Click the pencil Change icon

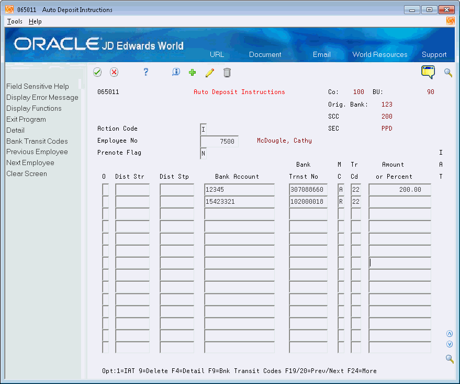[210, 73]
